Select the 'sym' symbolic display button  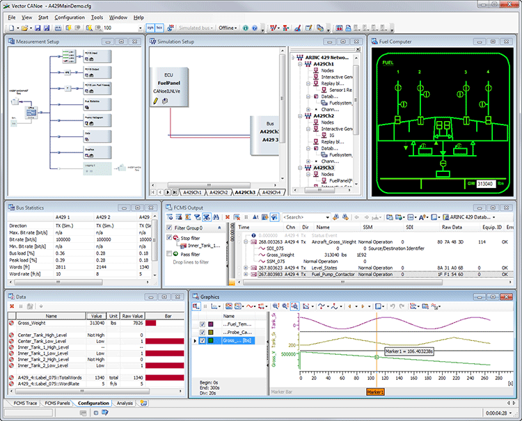pyautogui.click(x=150, y=28)
